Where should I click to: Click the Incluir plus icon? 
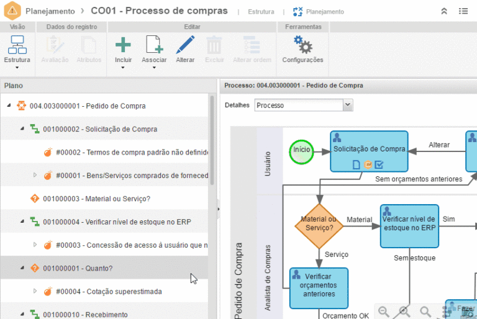pyautogui.click(x=123, y=45)
